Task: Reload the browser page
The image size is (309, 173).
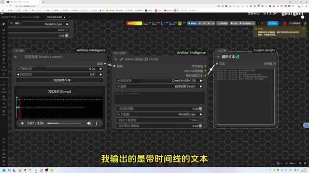Action: click(x=11, y=6)
